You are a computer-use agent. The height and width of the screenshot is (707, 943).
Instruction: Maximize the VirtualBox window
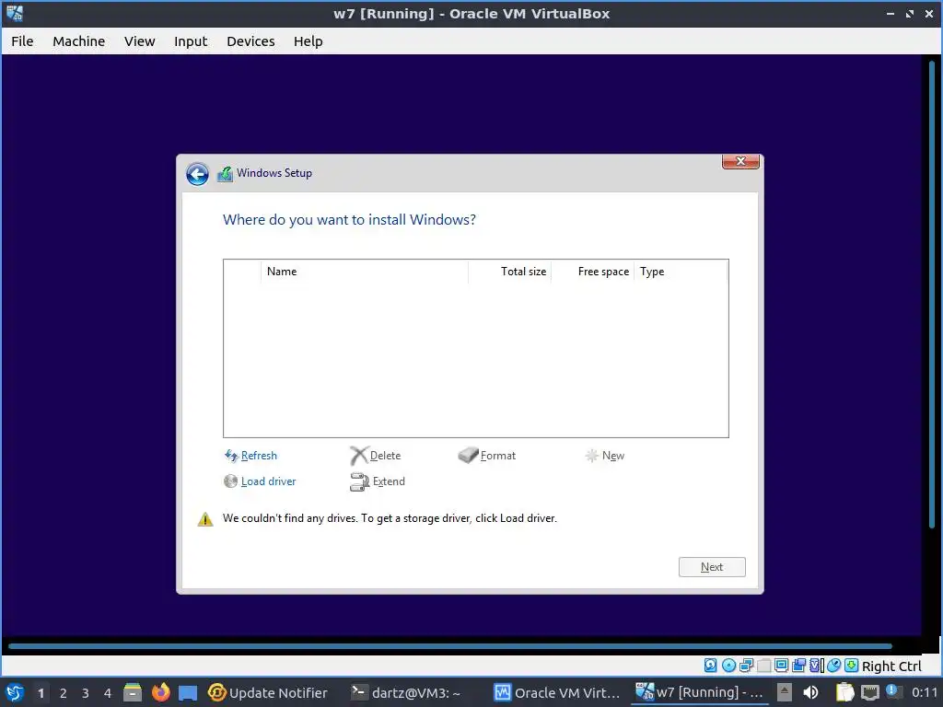click(x=909, y=13)
